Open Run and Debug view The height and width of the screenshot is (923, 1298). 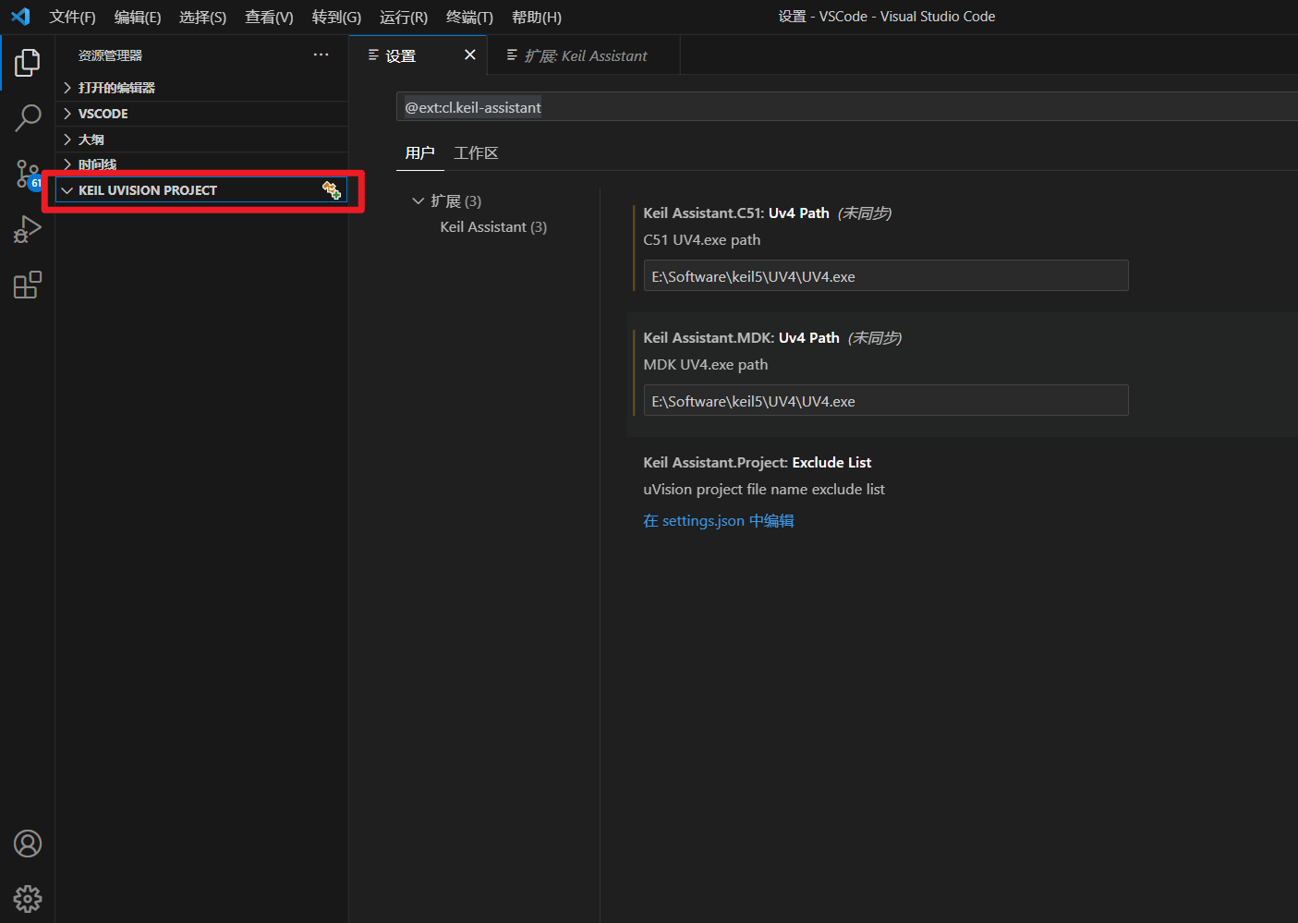tap(28, 229)
